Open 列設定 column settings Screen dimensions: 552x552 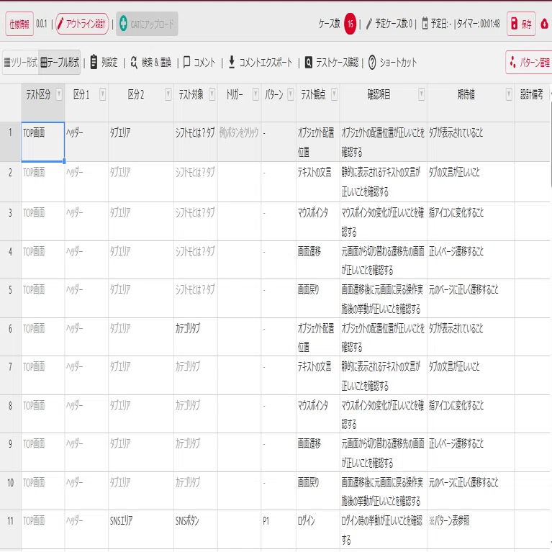104,63
